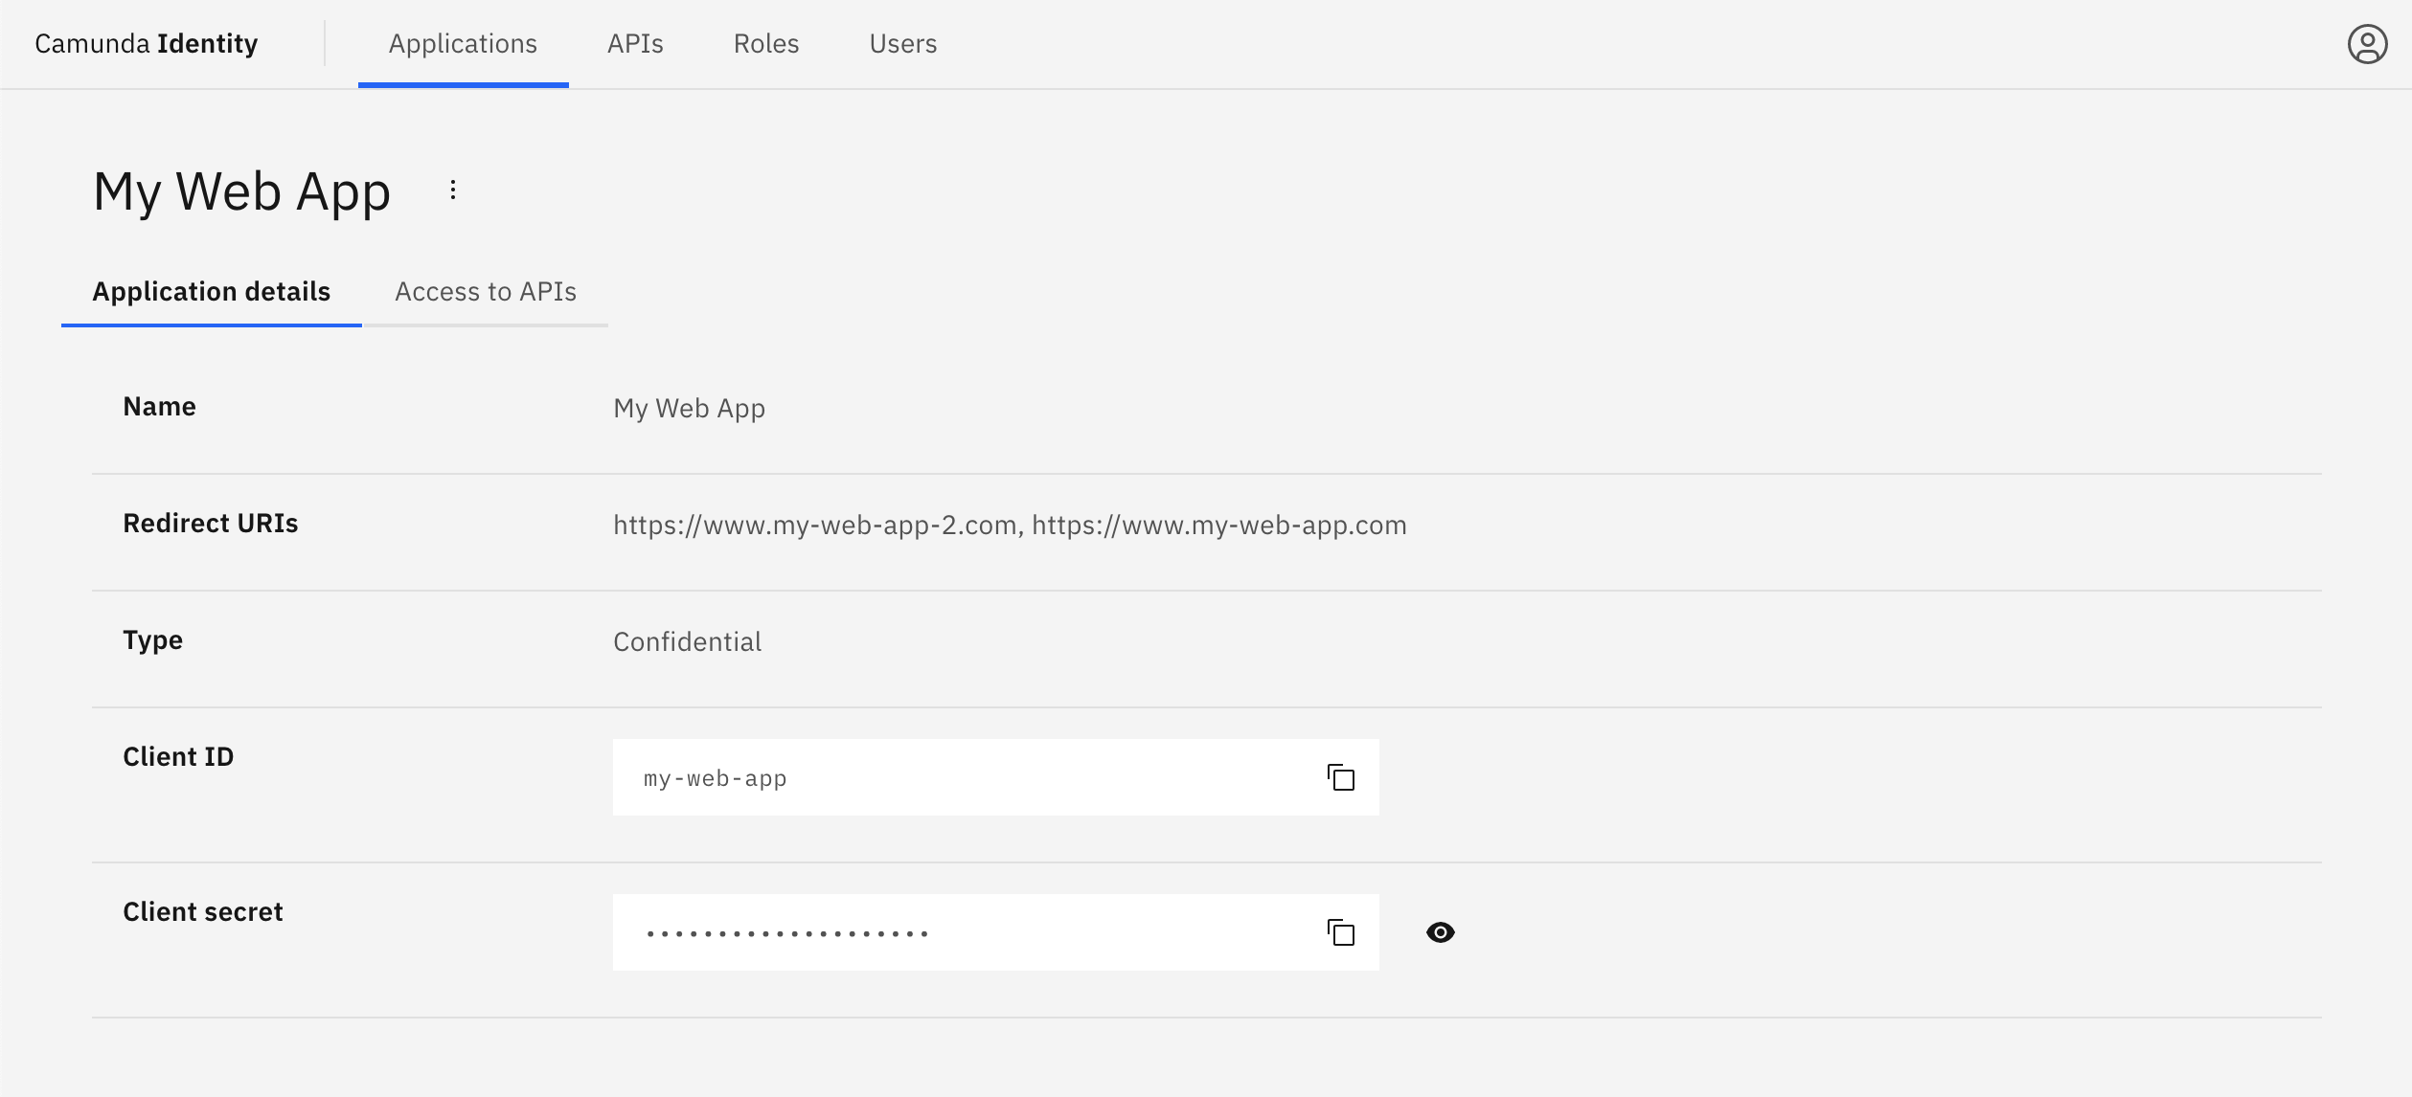Viewport: 2412px width, 1097px height.
Task: Open the Applications navigation link
Action: (463, 43)
